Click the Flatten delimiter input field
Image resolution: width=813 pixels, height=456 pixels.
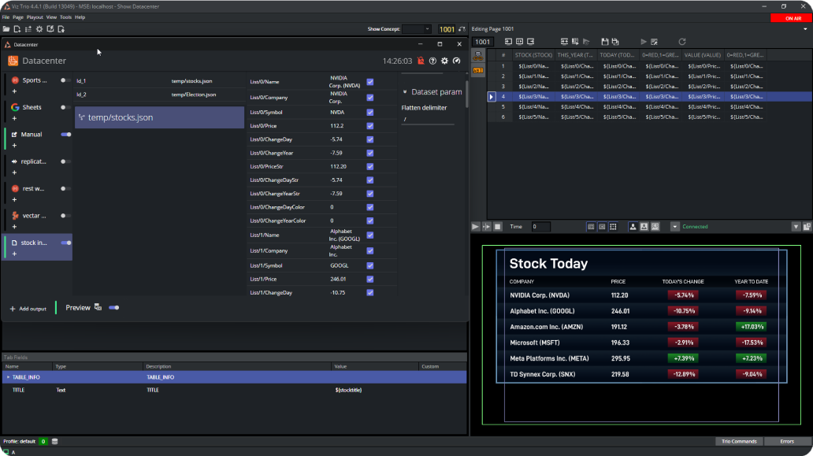pyautogui.click(x=428, y=119)
